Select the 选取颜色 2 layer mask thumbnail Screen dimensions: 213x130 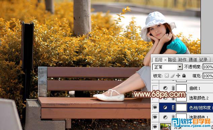(x=181, y=98)
